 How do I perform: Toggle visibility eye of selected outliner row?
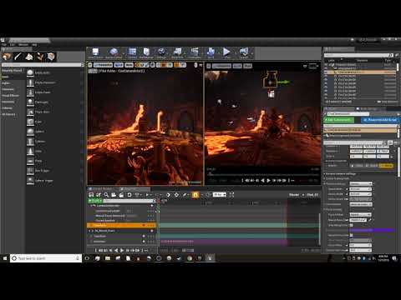[x=326, y=72]
